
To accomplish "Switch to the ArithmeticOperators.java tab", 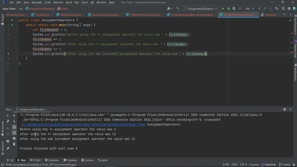I will point(145,15).
